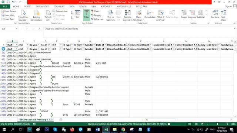Screen dimensions: 237x133
Task: Click Refresh All button
Action: click(48, 16)
